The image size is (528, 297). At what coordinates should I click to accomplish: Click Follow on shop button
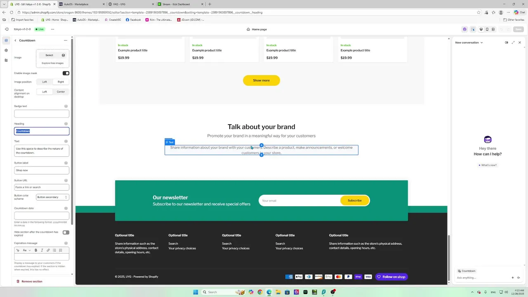coord(391,277)
